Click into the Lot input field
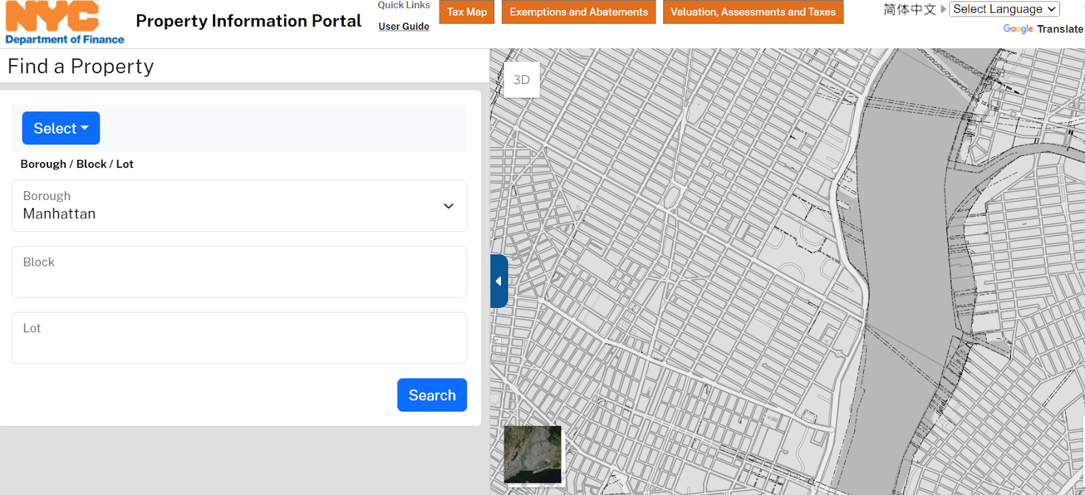This screenshot has width=1085, height=495. [239, 338]
